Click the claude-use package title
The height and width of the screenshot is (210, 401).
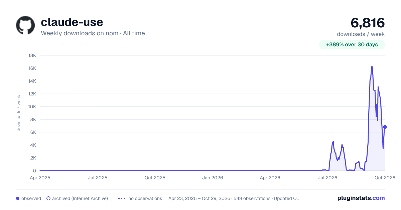coord(72,22)
